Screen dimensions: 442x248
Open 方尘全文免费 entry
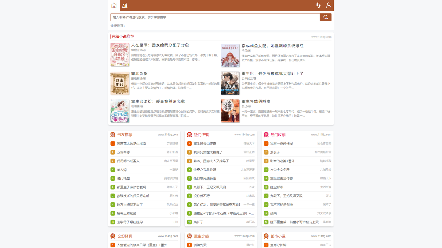tap(280, 170)
